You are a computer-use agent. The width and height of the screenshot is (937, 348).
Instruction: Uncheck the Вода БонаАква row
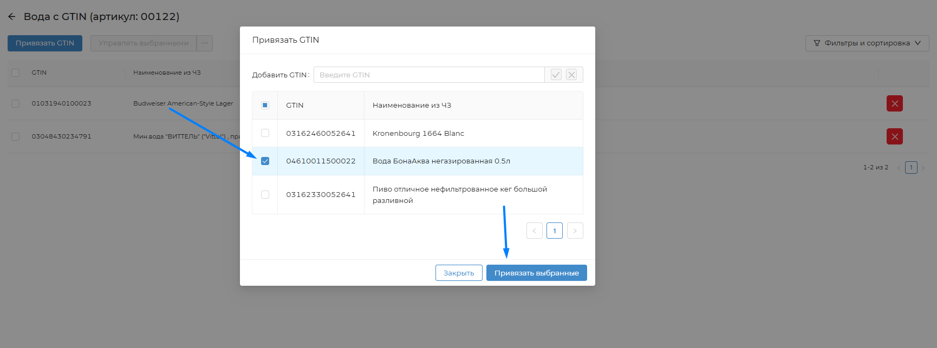point(265,161)
